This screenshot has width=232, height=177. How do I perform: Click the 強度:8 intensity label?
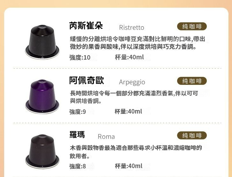(78, 166)
